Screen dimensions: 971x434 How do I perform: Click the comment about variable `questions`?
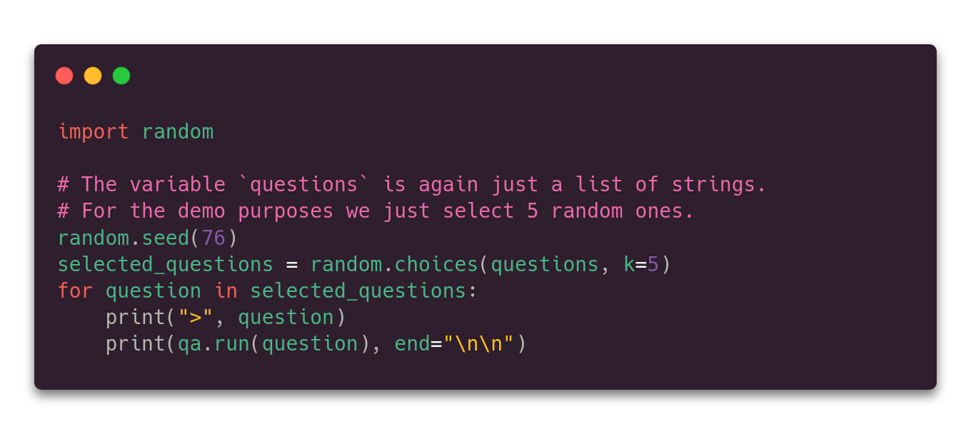[411, 185]
